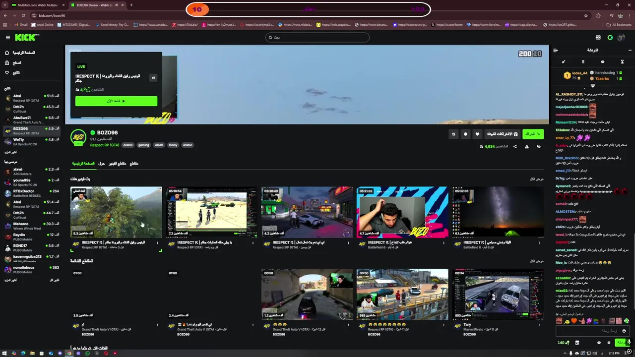Click the green subscribe button

533,134
